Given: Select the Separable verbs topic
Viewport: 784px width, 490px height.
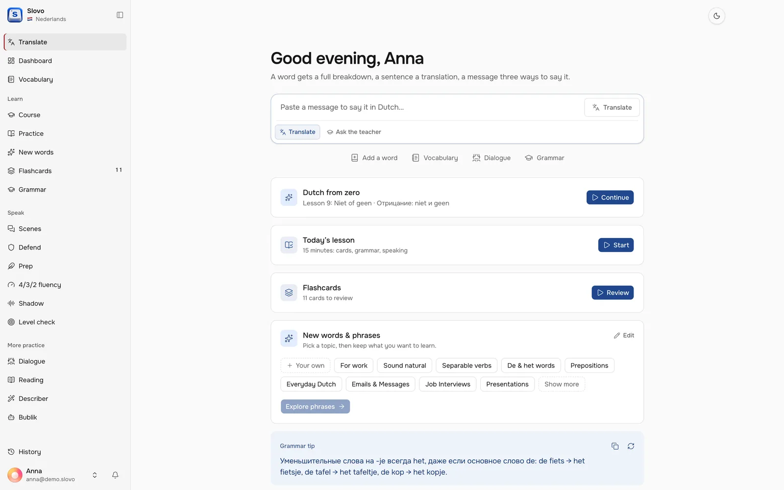Looking at the screenshot, I should click(466, 366).
